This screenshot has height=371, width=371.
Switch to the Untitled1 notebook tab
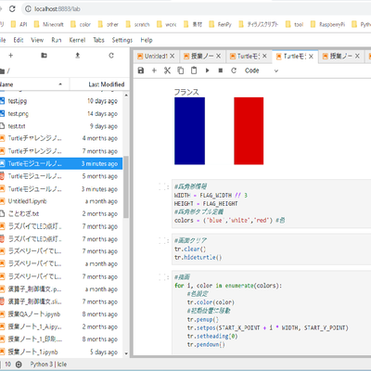[x=156, y=57]
